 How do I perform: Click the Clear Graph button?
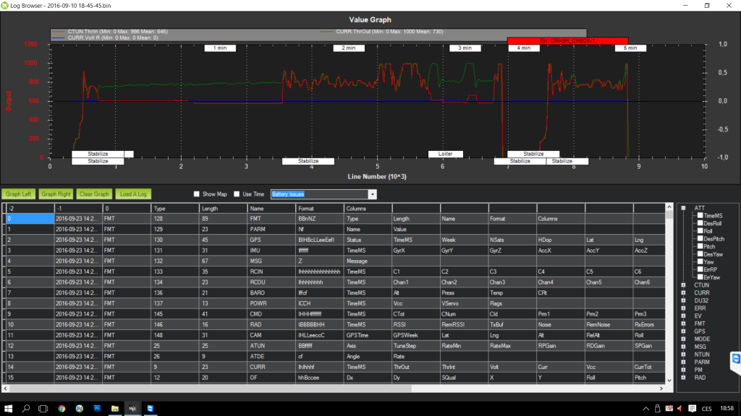(x=94, y=194)
